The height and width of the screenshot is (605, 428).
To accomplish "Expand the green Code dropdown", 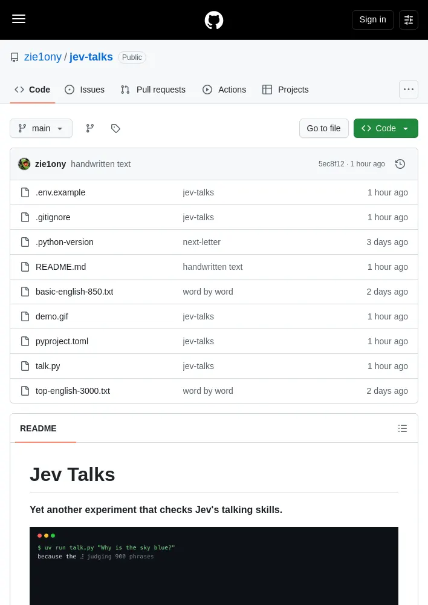I will click(386, 128).
